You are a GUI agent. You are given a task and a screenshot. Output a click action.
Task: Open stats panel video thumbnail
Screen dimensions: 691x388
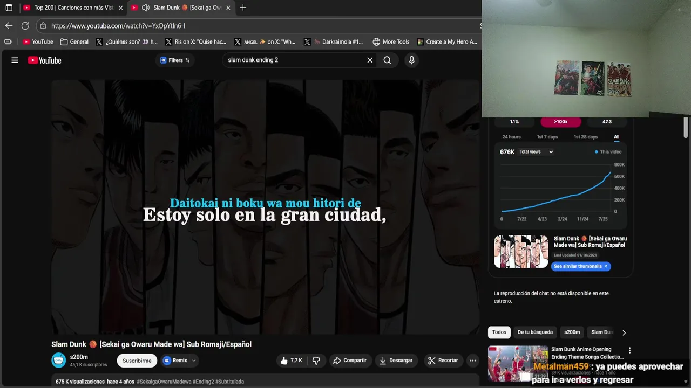(x=521, y=252)
